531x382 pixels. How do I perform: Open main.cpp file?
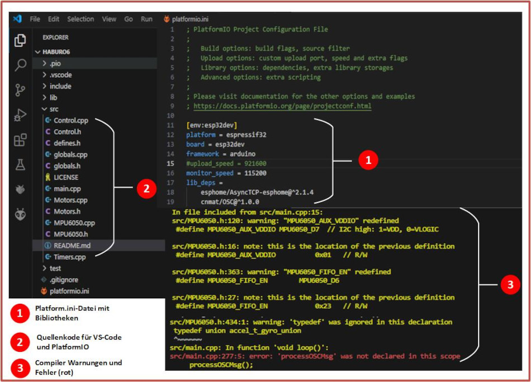[x=63, y=189]
